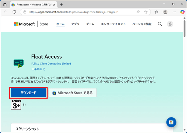Click the IARC 3+ rating badge
Screen dimensions: 187x133
pos(16,105)
